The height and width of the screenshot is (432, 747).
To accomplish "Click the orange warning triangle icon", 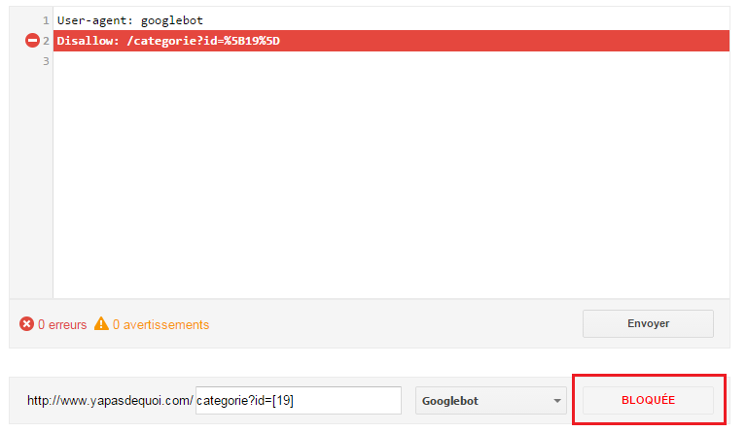I will pos(101,323).
